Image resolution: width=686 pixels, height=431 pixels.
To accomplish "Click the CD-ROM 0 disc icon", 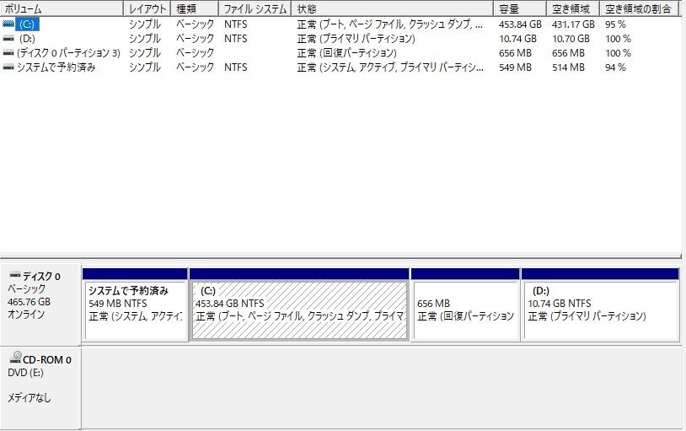I will (x=15, y=358).
